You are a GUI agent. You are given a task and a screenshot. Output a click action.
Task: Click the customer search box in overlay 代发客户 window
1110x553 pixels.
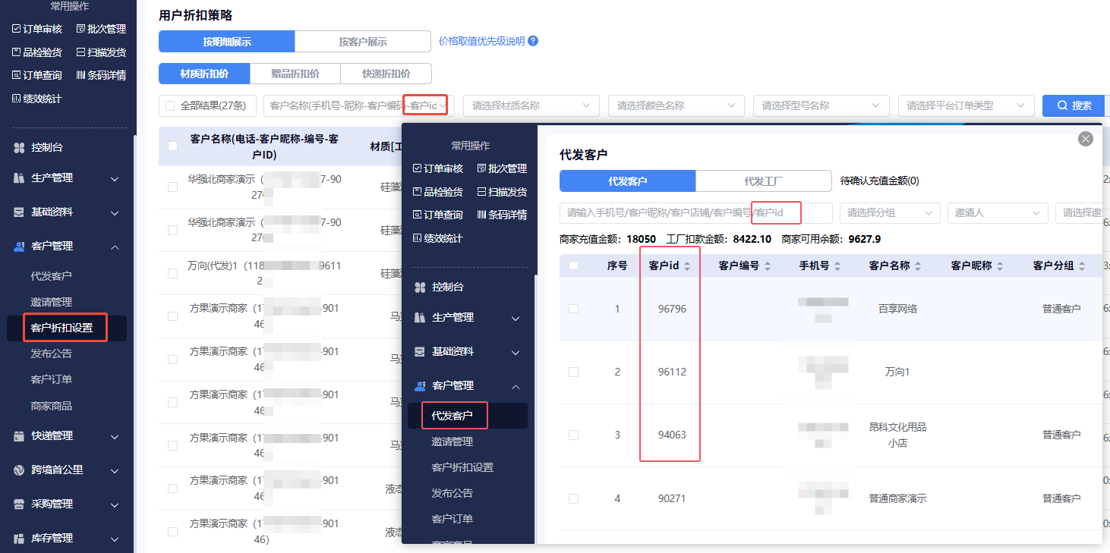[696, 213]
